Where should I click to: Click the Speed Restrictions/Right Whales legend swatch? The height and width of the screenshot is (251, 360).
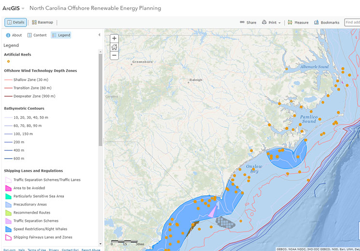[7, 229]
